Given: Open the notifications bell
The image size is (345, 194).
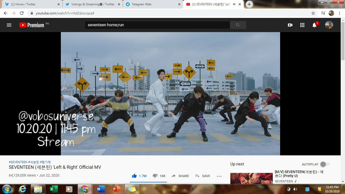Looking at the screenshot, I should coord(315,25).
